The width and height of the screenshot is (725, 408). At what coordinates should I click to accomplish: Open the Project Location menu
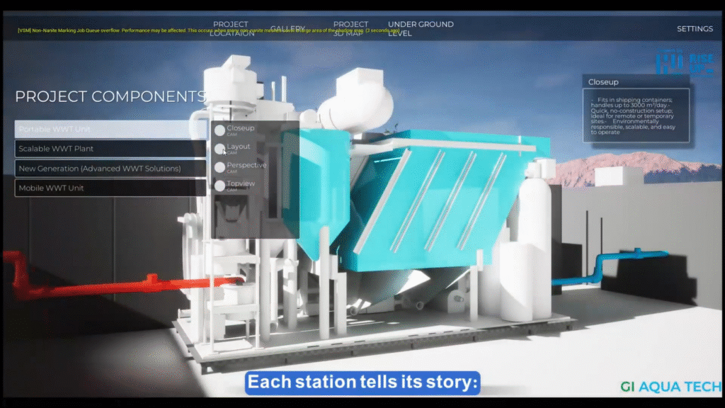pyautogui.click(x=231, y=29)
